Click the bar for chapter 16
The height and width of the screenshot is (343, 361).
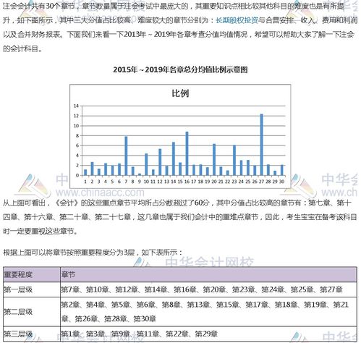click(187, 153)
